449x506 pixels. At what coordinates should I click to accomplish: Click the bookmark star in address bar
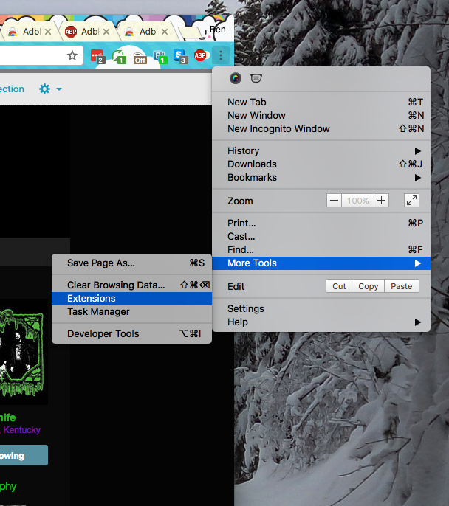[72, 55]
